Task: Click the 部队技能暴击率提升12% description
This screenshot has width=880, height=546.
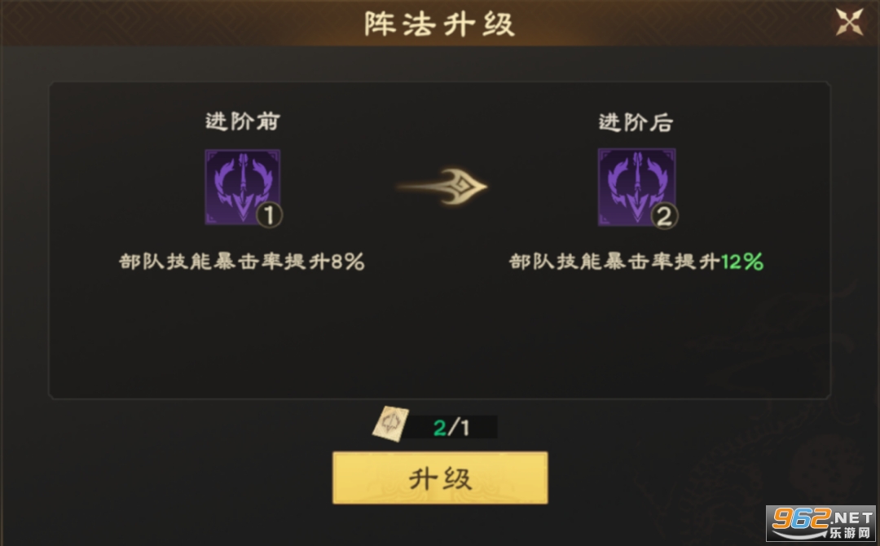Action: [636, 262]
